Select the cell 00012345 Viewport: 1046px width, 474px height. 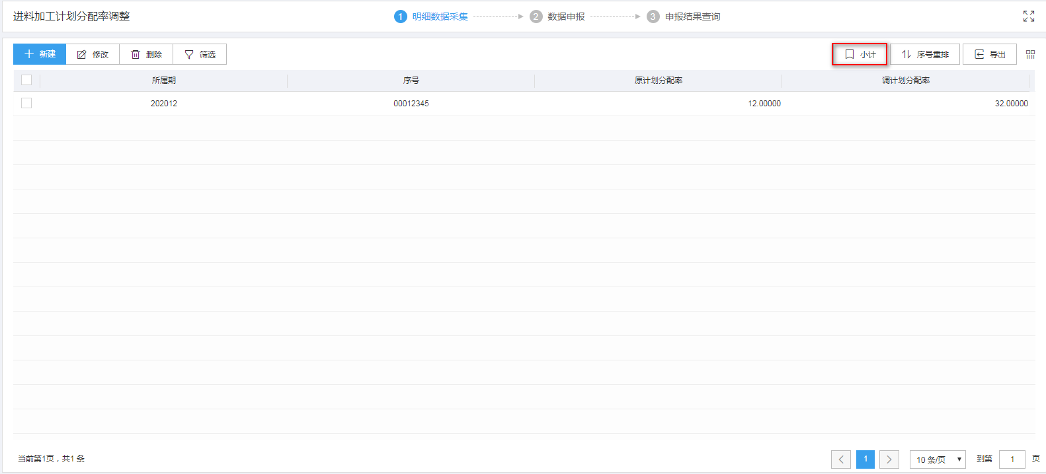point(411,104)
